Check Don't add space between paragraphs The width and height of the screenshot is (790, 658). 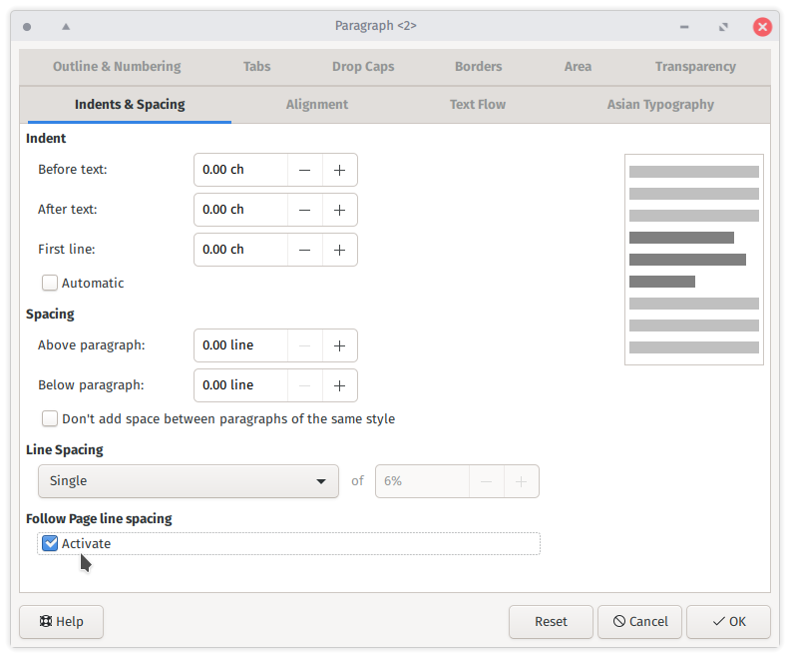click(50, 418)
